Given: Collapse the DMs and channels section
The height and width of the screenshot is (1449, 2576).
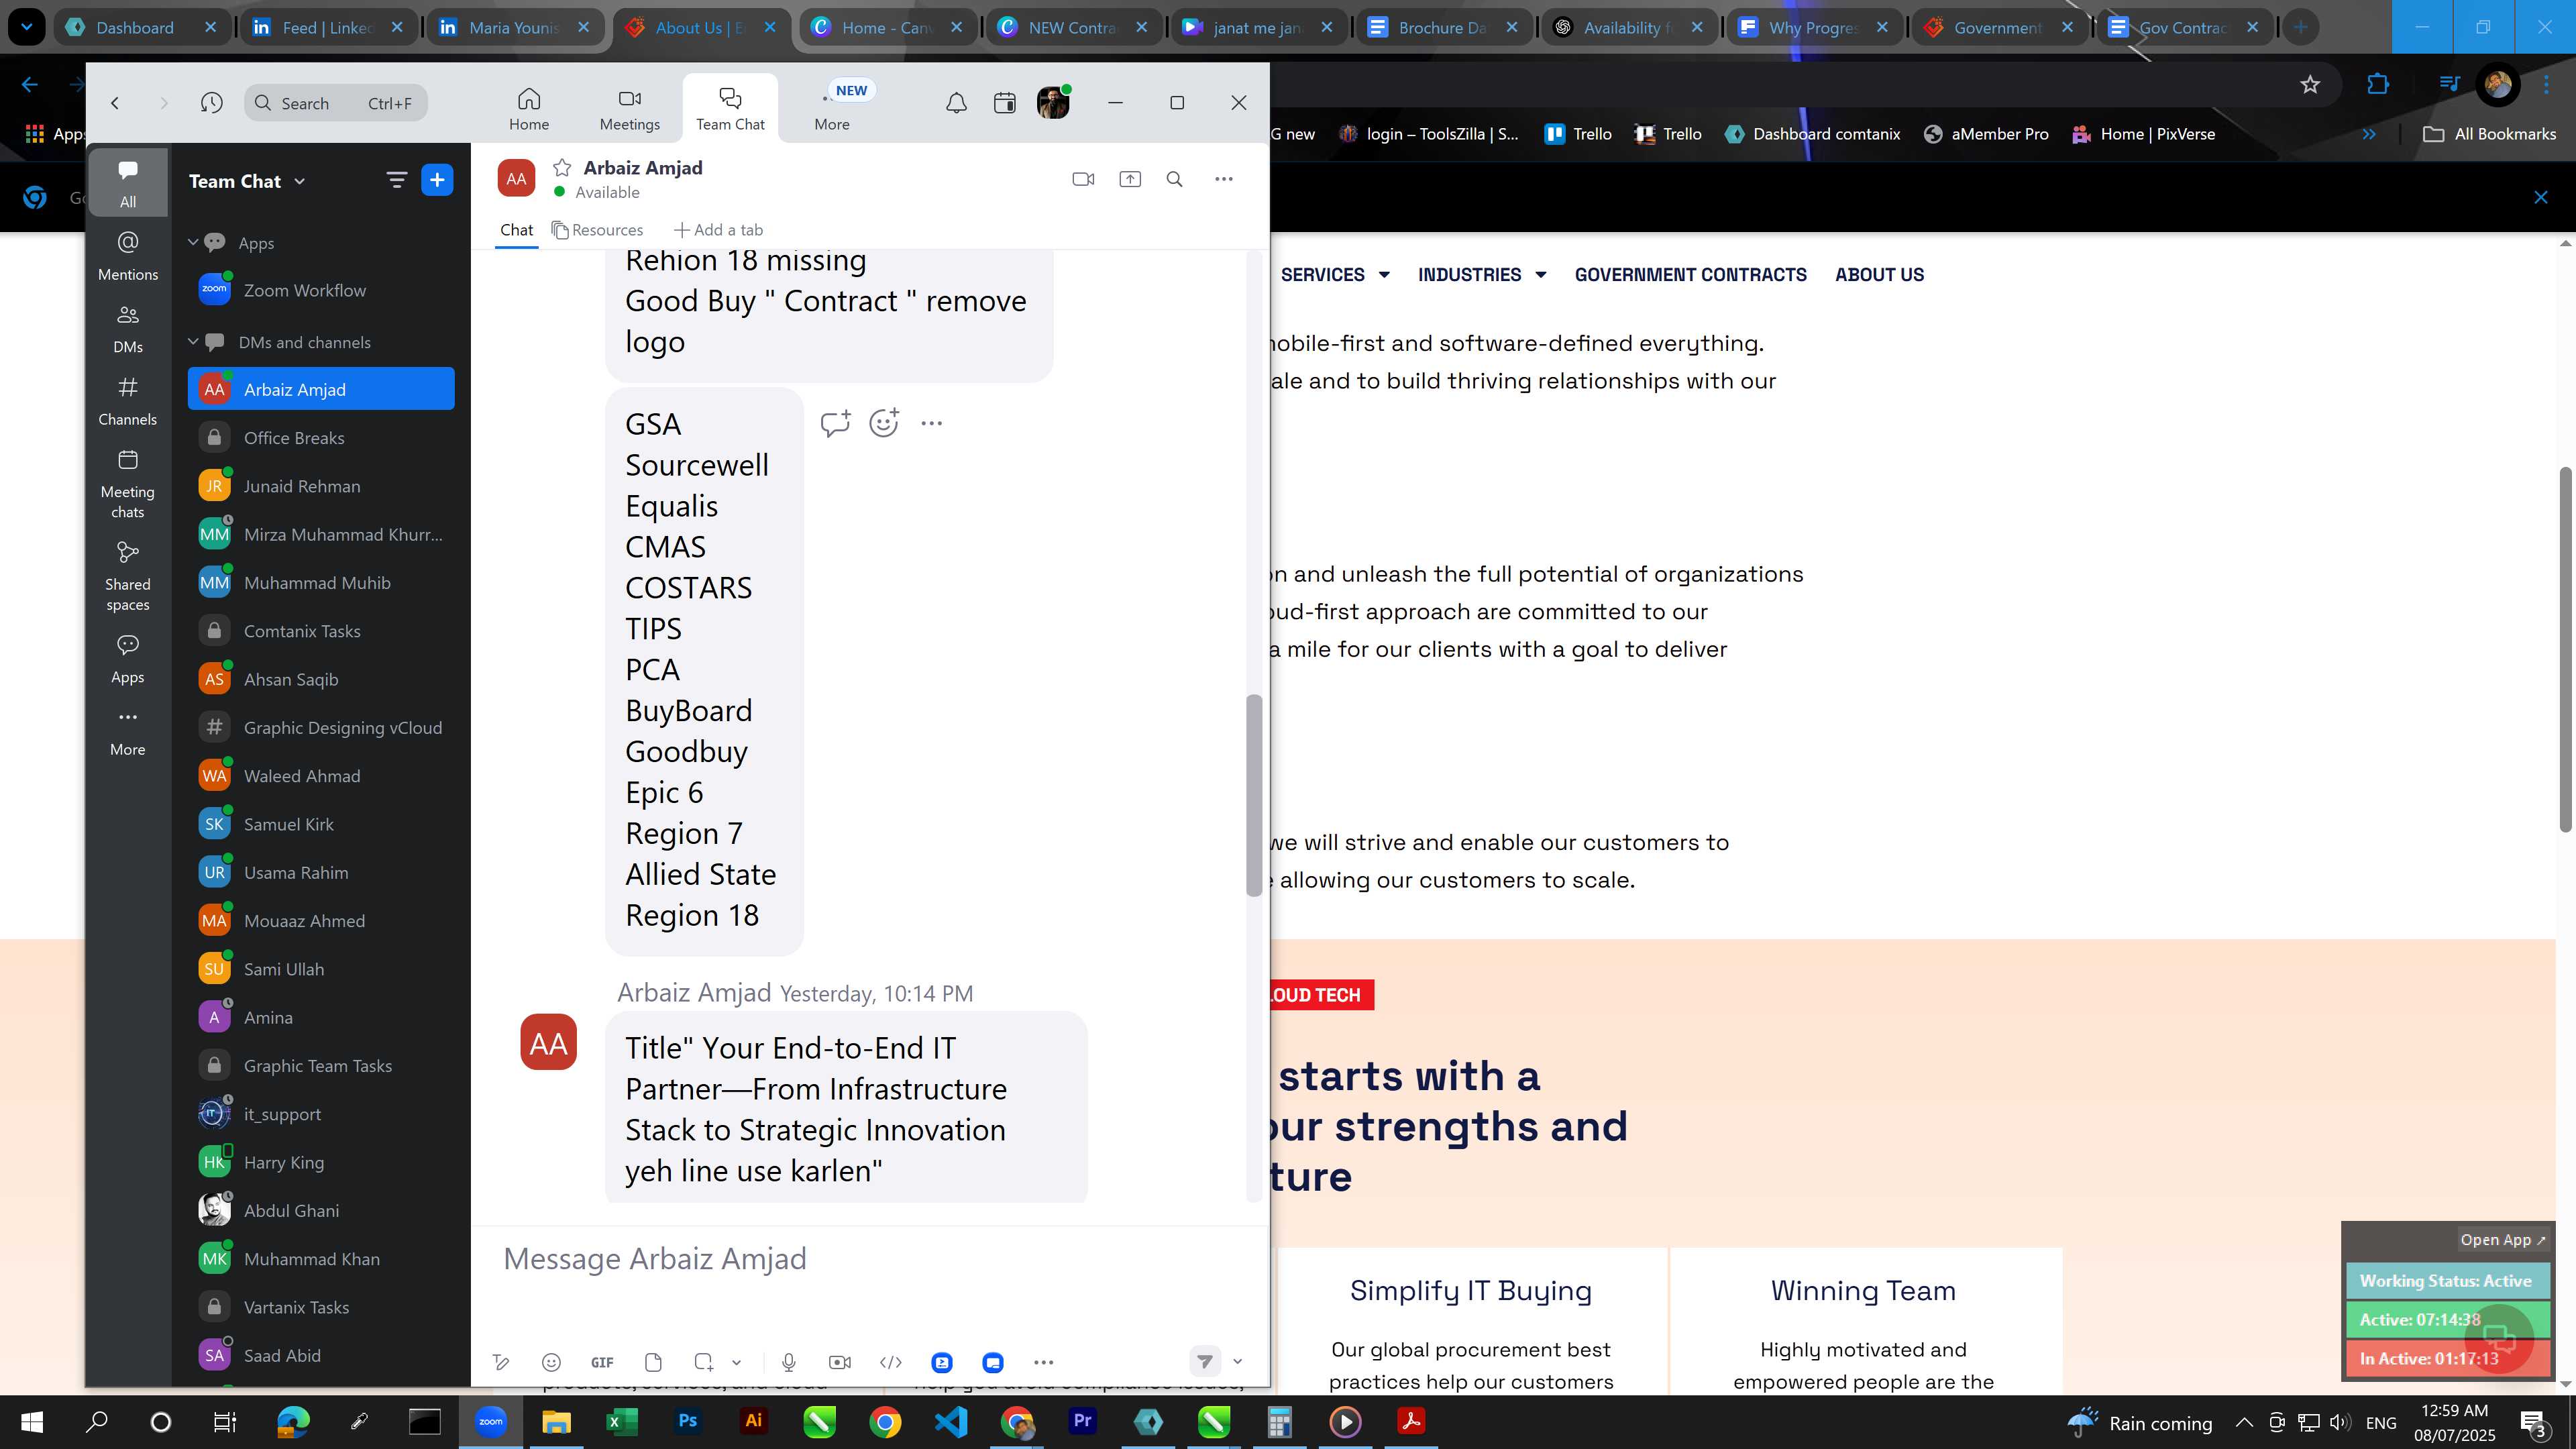Looking at the screenshot, I should [193, 341].
